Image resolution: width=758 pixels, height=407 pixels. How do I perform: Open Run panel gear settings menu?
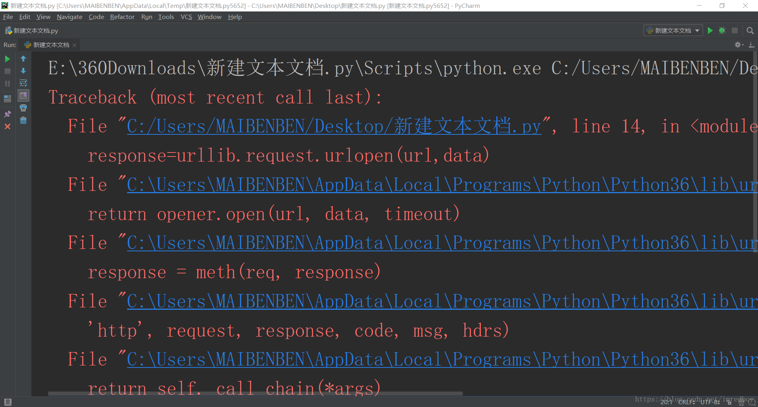point(739,45)
